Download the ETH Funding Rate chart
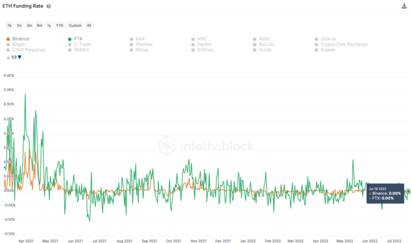Viewport: 411px width, 243px height. [404, 6]
